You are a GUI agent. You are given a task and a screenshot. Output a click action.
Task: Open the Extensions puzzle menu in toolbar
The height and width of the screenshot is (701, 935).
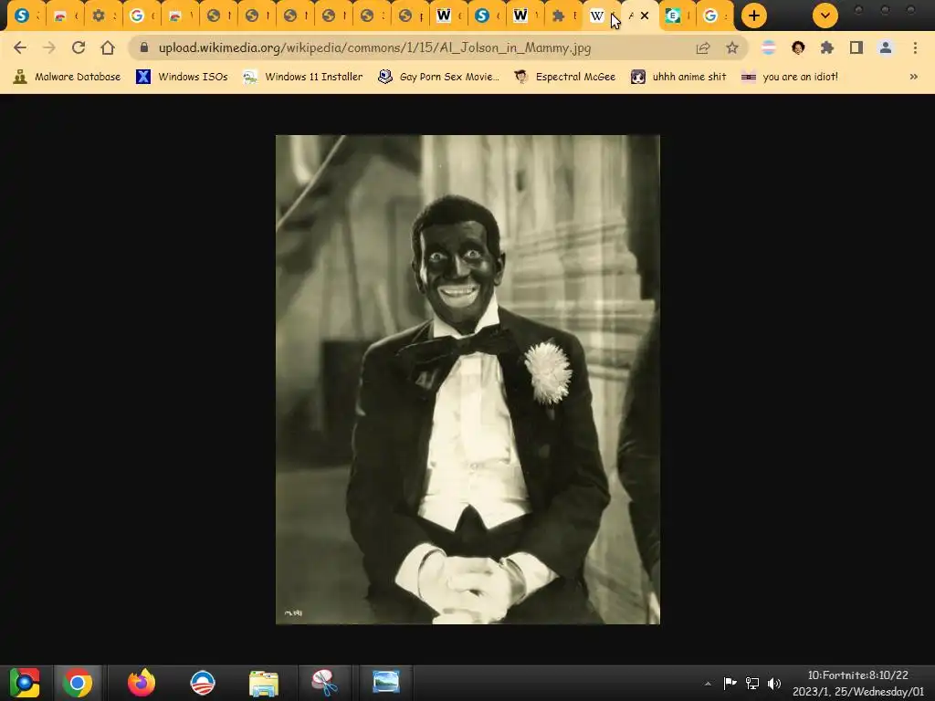[x=827, y=47]
